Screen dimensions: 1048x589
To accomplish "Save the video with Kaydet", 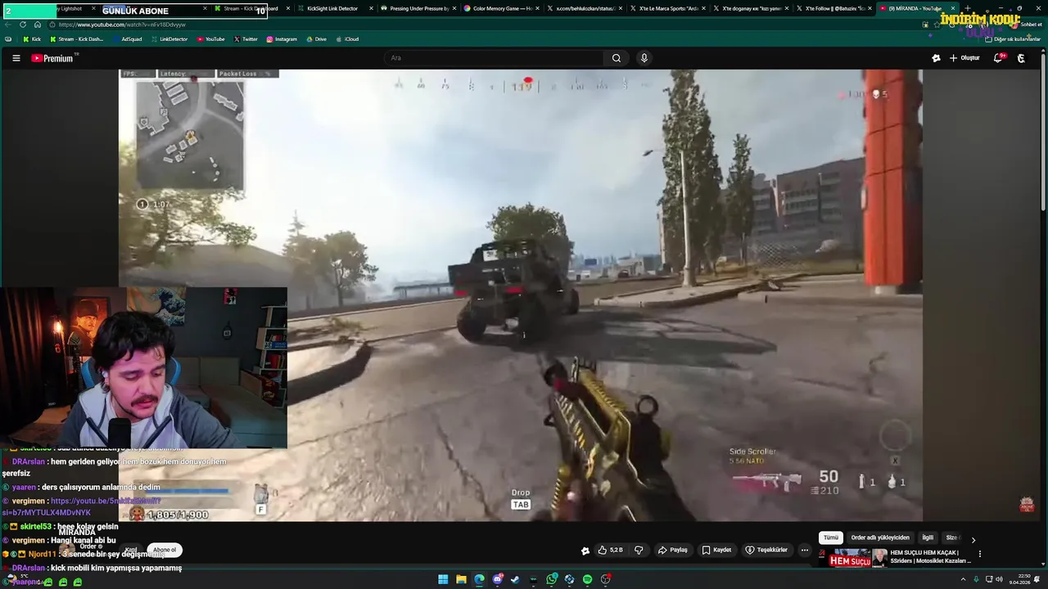I will point(716,550).
